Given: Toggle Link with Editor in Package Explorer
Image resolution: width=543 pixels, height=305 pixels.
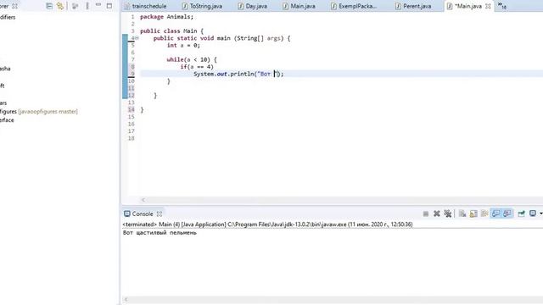Looking at the screenshot, I should click(60, 6).
